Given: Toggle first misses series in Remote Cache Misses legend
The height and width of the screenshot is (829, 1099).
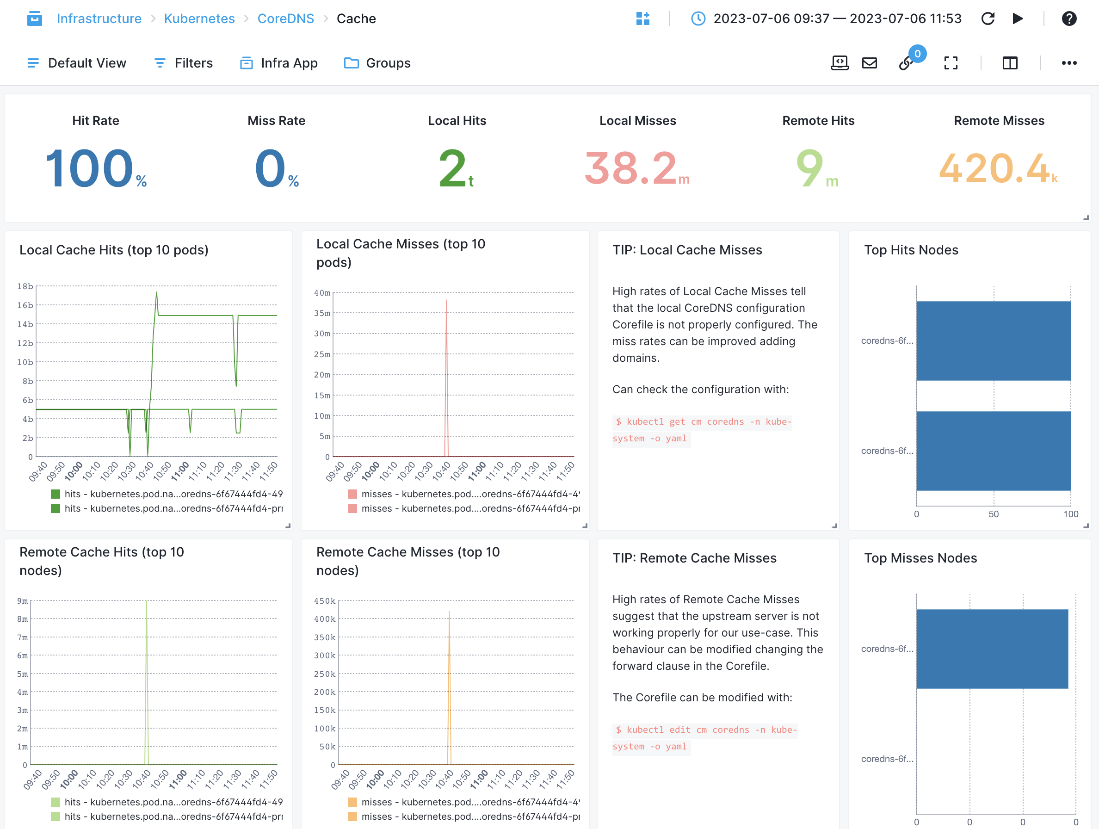Looking at the screenshot, I should pos(464,802).
